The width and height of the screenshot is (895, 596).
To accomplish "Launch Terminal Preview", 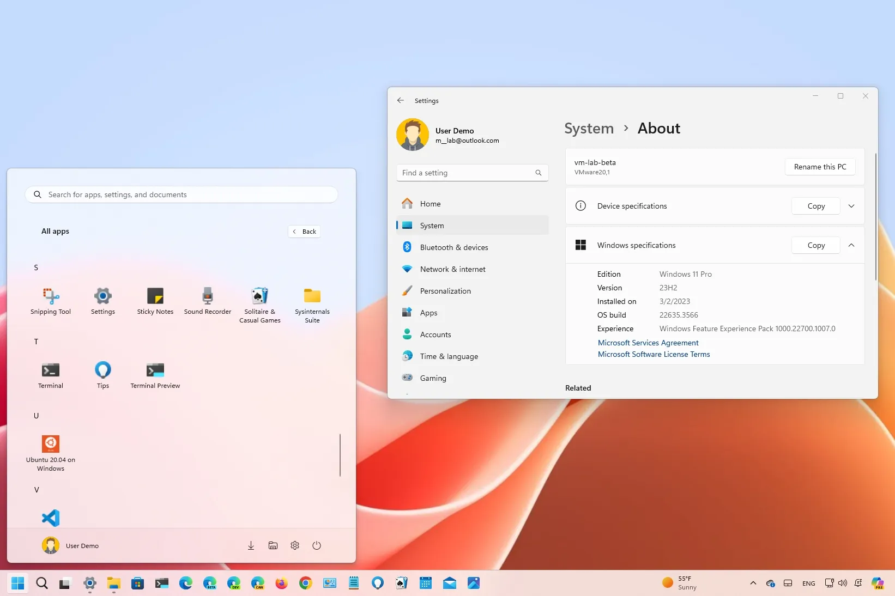I will [x=155, y=375].
